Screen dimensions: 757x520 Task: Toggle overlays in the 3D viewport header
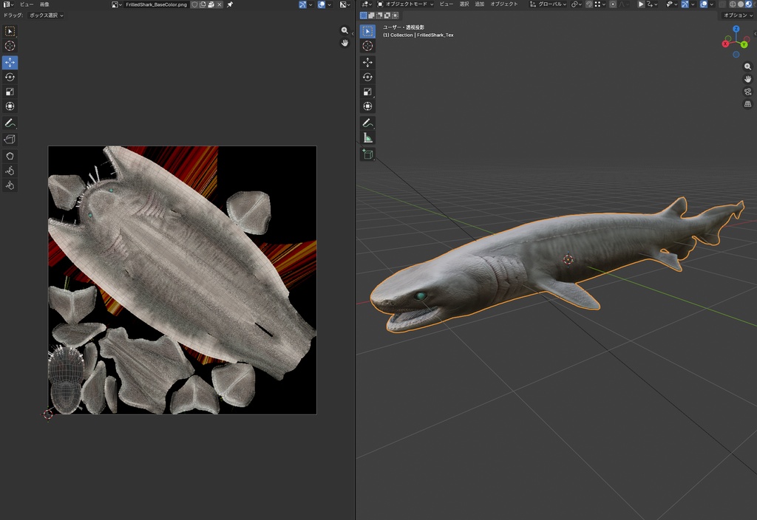tap(704, 4)
